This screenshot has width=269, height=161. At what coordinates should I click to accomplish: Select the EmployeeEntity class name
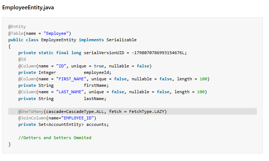(x=59, y=40)
